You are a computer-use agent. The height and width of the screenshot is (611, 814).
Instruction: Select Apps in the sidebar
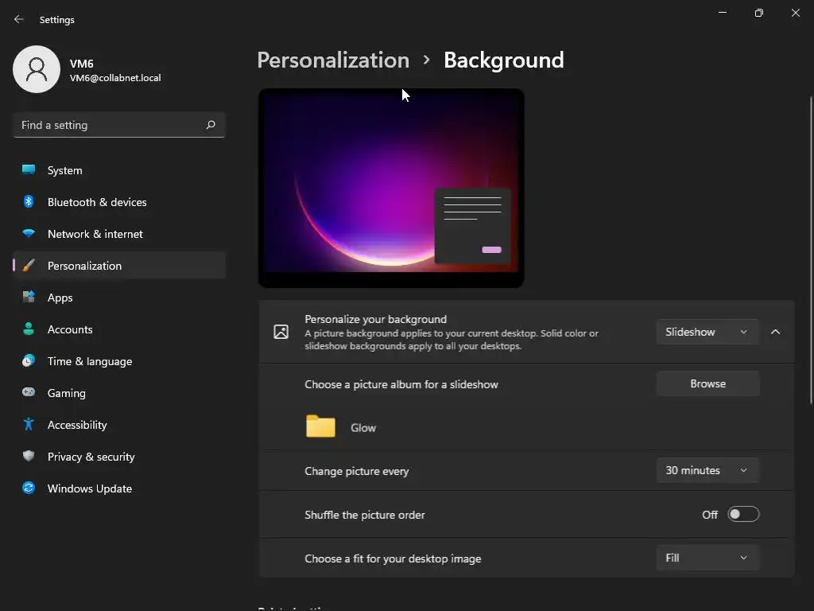click(119, 298)
